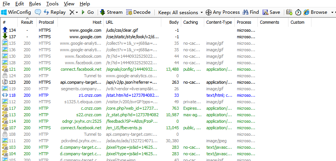Sort by the Result column header
The width and height of the screenshot is (336, 161).
pos(27,22)
